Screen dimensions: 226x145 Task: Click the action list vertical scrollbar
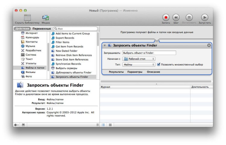98,39
